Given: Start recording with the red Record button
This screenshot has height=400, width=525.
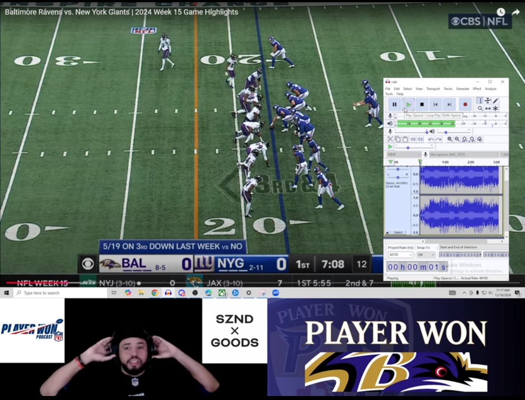Looking at the screenshot, I should click(x=465, y=105).
